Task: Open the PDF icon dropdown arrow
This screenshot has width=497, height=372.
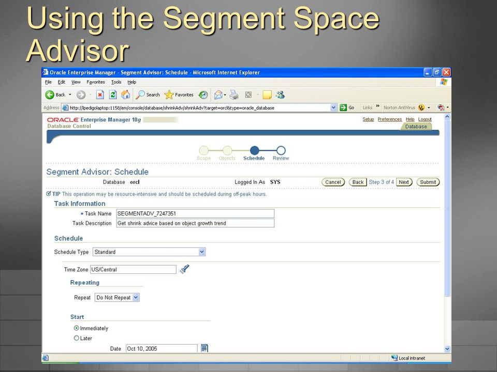Action: [x=447, y=107]
